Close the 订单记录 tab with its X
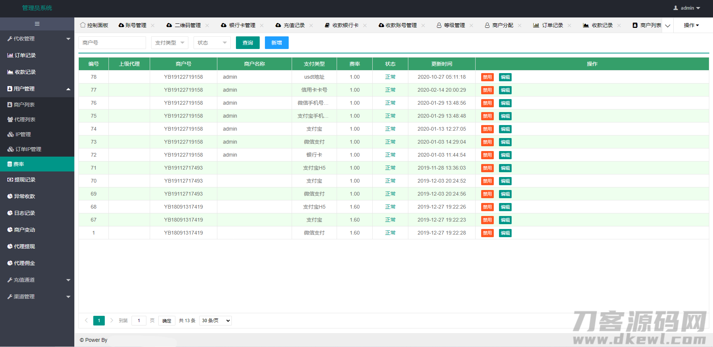Viewport: 713px width, 347px height. point(569,25)
